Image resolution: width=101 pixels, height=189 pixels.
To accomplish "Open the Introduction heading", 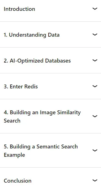I will click(x=19, y=9).
